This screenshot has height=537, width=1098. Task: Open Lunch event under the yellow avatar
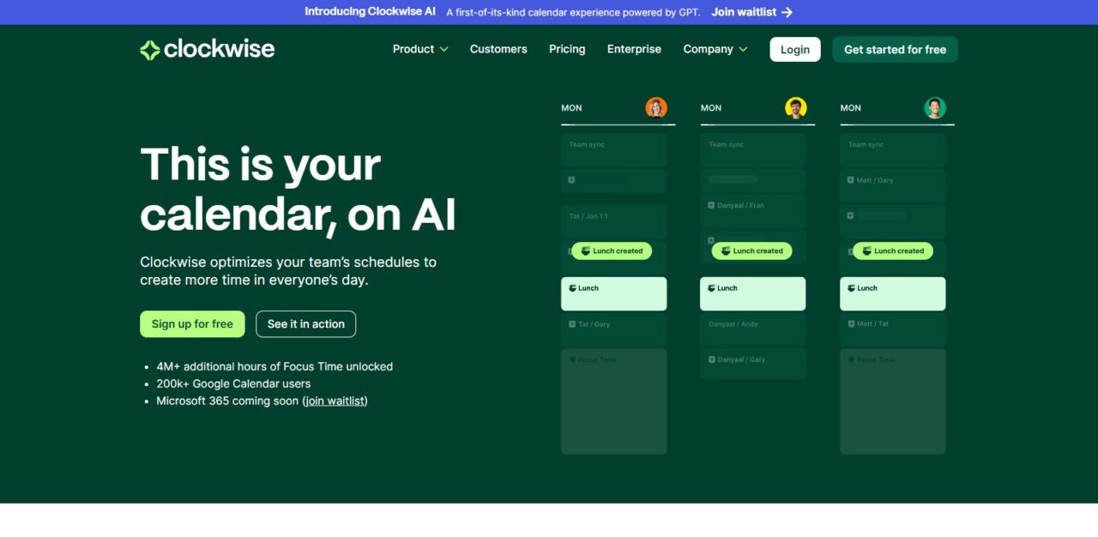pyautogui.click(x=753, y=293)
